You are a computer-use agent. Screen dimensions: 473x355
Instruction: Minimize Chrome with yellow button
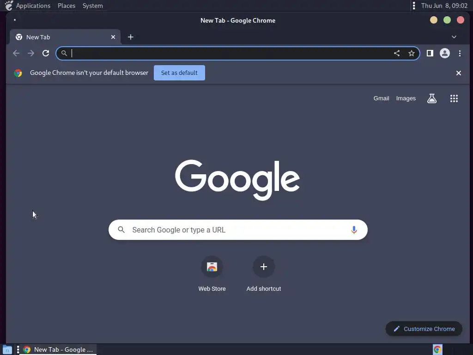pyautogui.click(x=433, y=20)
